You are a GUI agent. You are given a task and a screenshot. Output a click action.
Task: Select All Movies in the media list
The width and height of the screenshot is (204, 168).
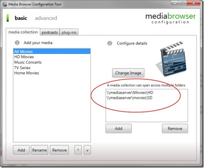pyautogui.click(x=52, y=51)
